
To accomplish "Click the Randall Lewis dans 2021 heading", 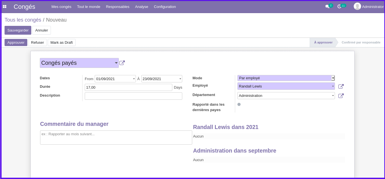I will pyautogui.click(x=226, y=127).
